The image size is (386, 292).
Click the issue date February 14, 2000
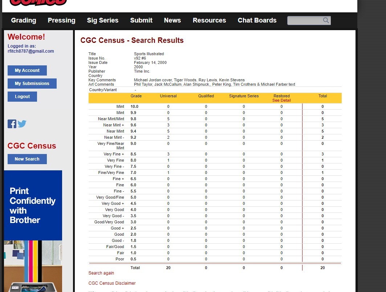coord(150,62)
